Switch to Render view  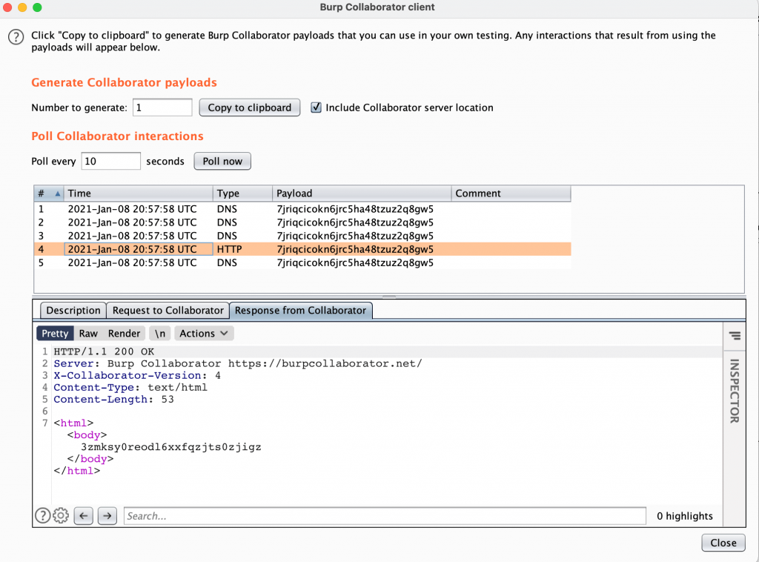[124, 334]
